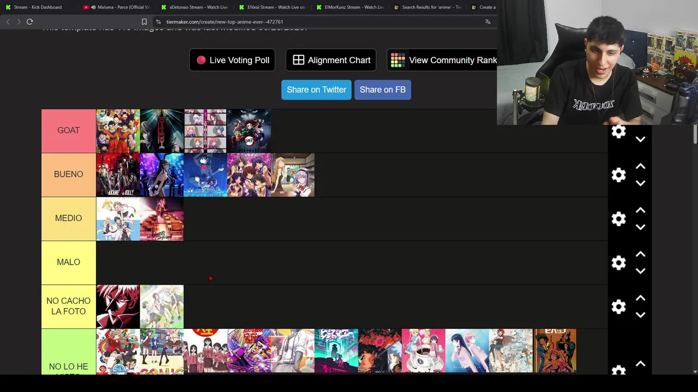Switch to the Maluma - Parce tab
698x392 pixels.
pyautogui.click(x=116, y=7)
